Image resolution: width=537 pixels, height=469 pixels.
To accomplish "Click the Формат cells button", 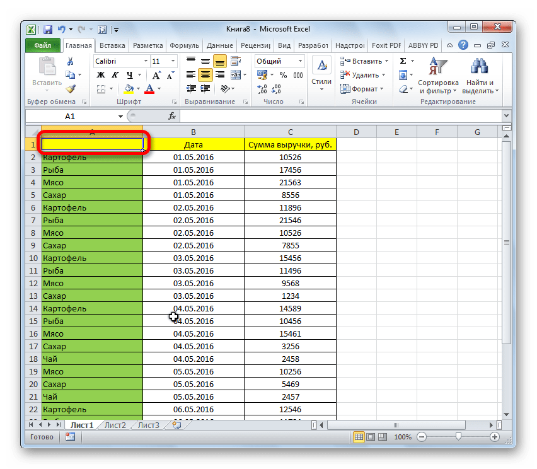I will coord(362,89).
